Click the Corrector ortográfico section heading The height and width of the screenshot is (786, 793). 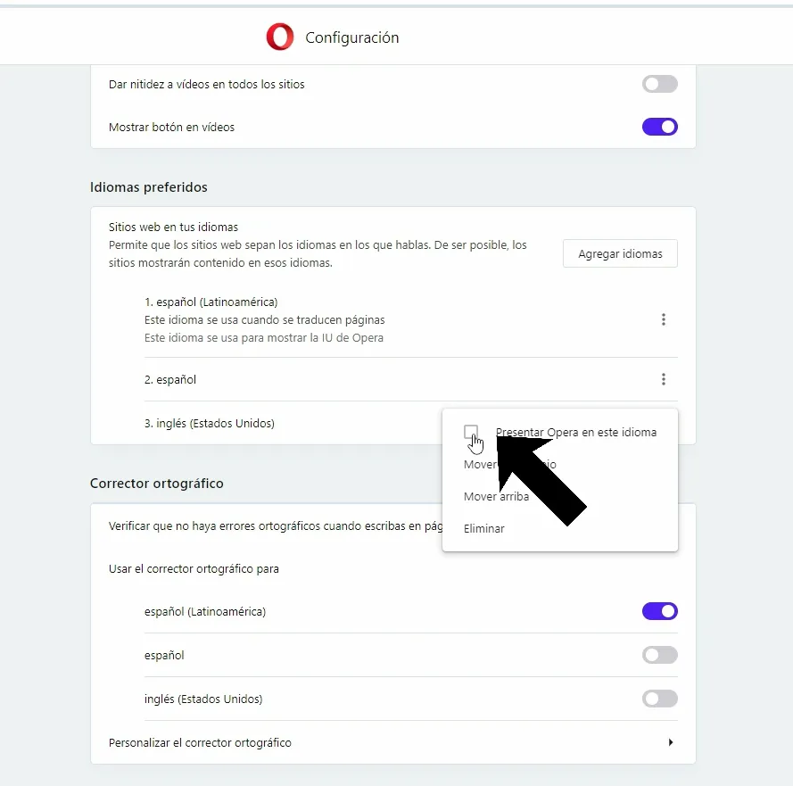tap(157, 484)
